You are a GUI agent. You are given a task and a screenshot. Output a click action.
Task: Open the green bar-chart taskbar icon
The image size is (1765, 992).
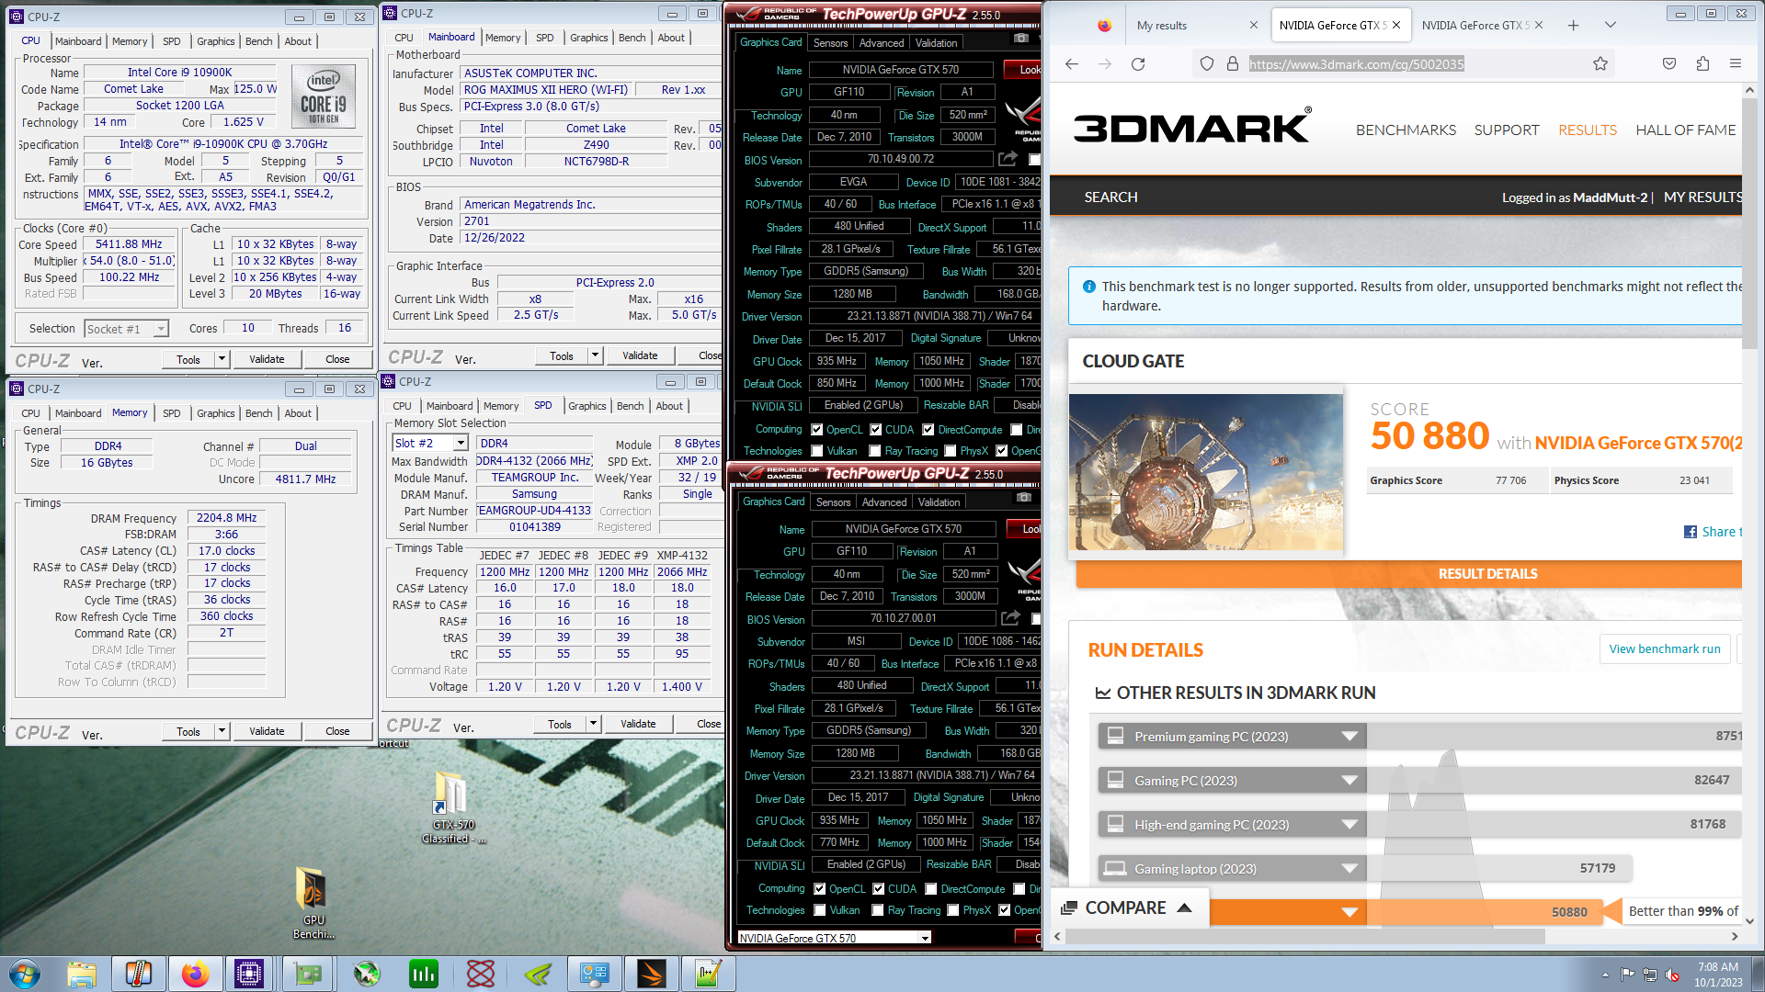pos(424,974)
